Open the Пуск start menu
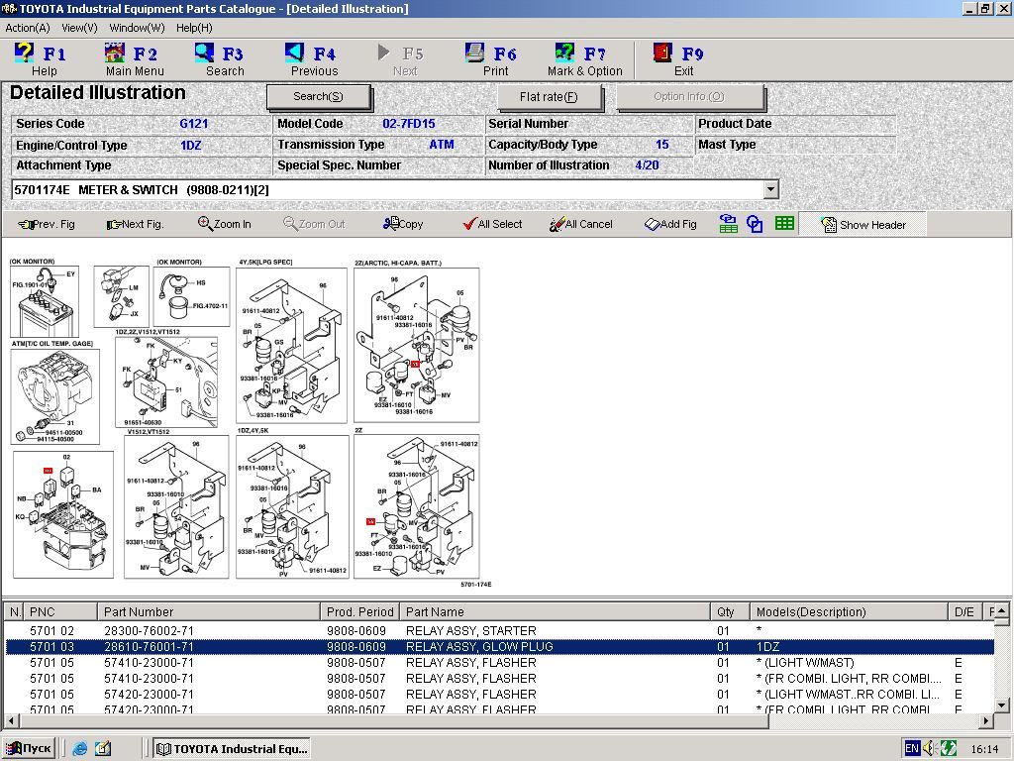Image resolution: width=1014 pixels, height=761 pixels. (x=29, y=749)
